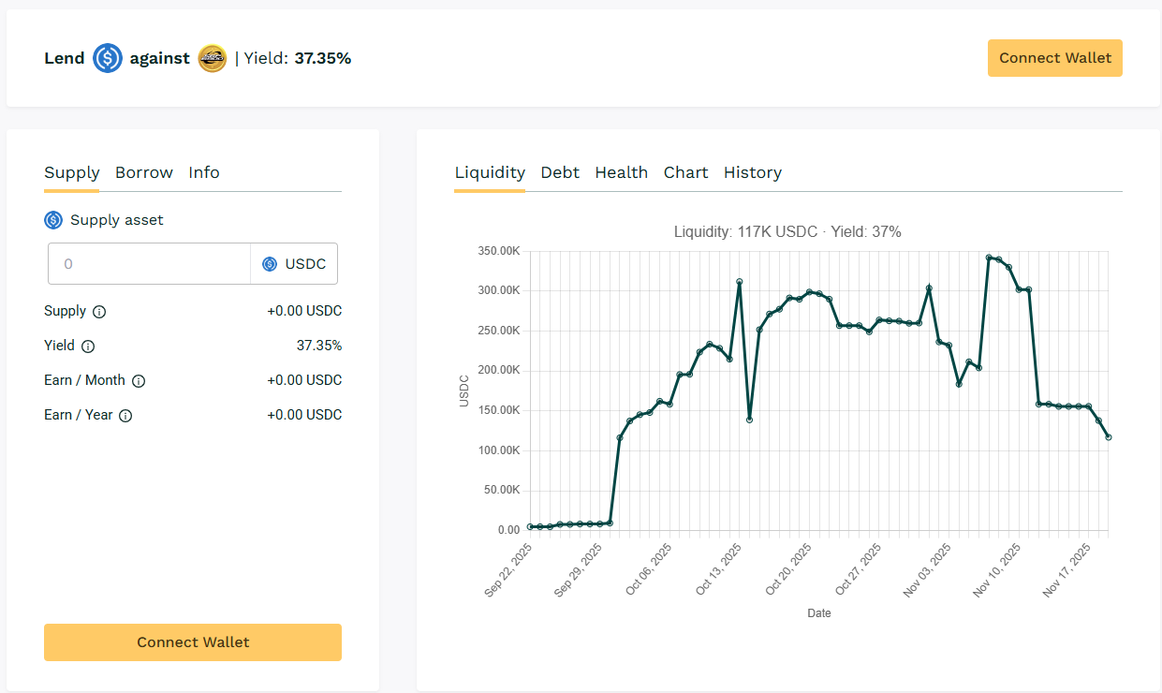
Task: Select the Liquidity tab
Action: 490,172
